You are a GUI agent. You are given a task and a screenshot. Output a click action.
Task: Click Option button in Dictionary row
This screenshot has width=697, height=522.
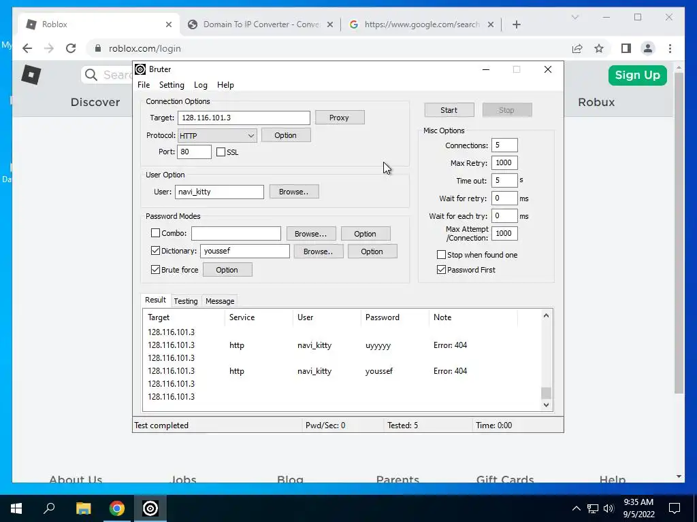pyautogui.click(x=372, y=251)
